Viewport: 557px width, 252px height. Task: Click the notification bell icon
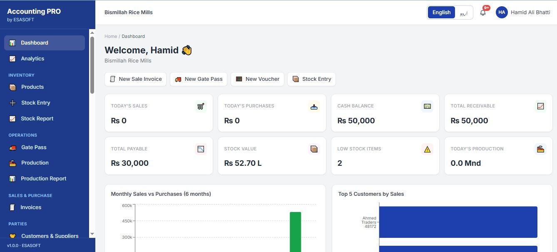[483, 12]
